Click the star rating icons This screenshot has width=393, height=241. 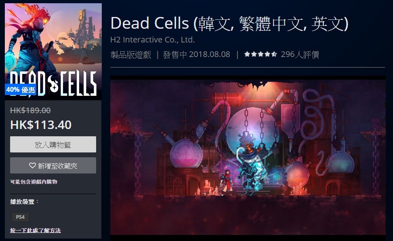click(261, 54)
